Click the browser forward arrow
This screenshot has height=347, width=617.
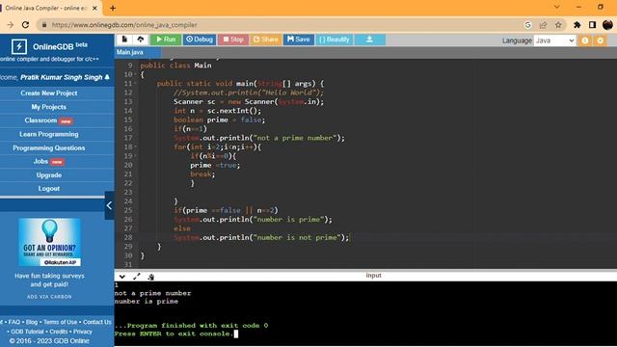[x=11, y=25]
